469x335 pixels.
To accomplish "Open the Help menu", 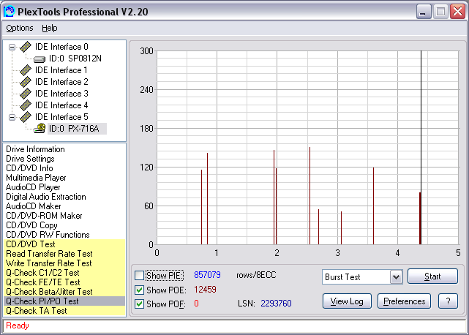I will click(49, 28).
